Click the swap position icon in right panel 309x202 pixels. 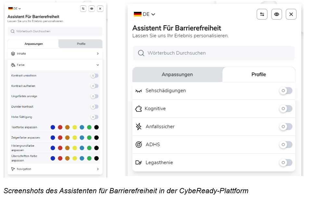[x=262, y=14]
